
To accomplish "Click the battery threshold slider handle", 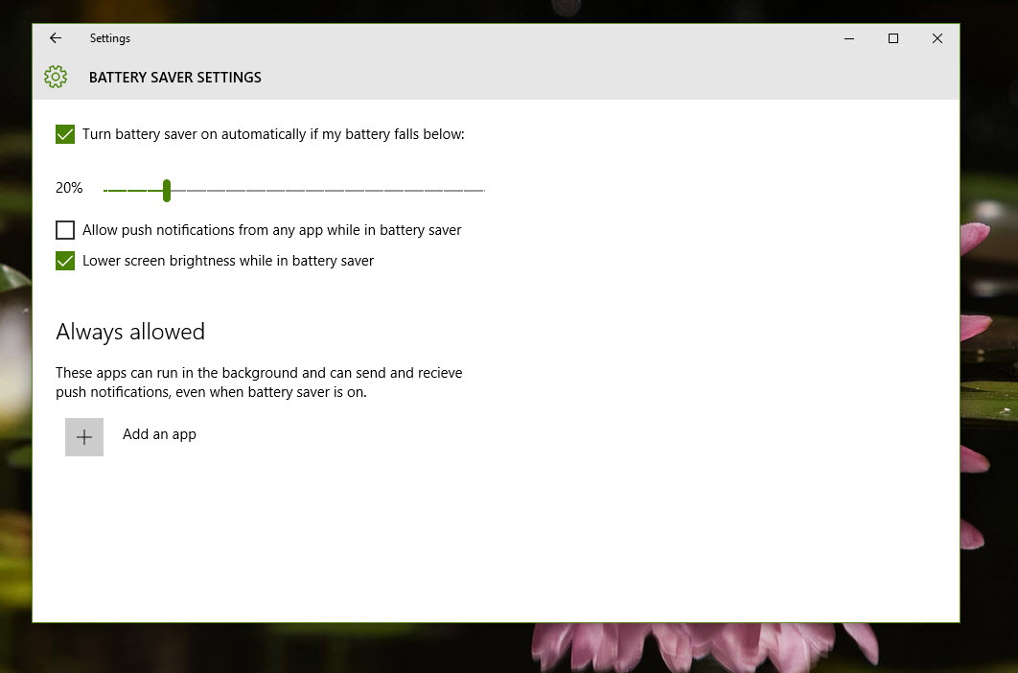I will coord(168,189).
